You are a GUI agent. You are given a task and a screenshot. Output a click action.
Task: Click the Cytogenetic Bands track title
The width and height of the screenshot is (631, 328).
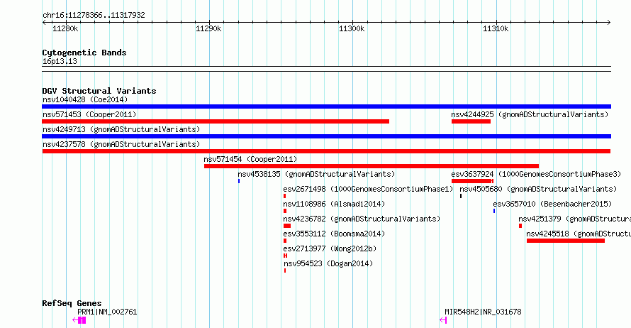point(84,53)
